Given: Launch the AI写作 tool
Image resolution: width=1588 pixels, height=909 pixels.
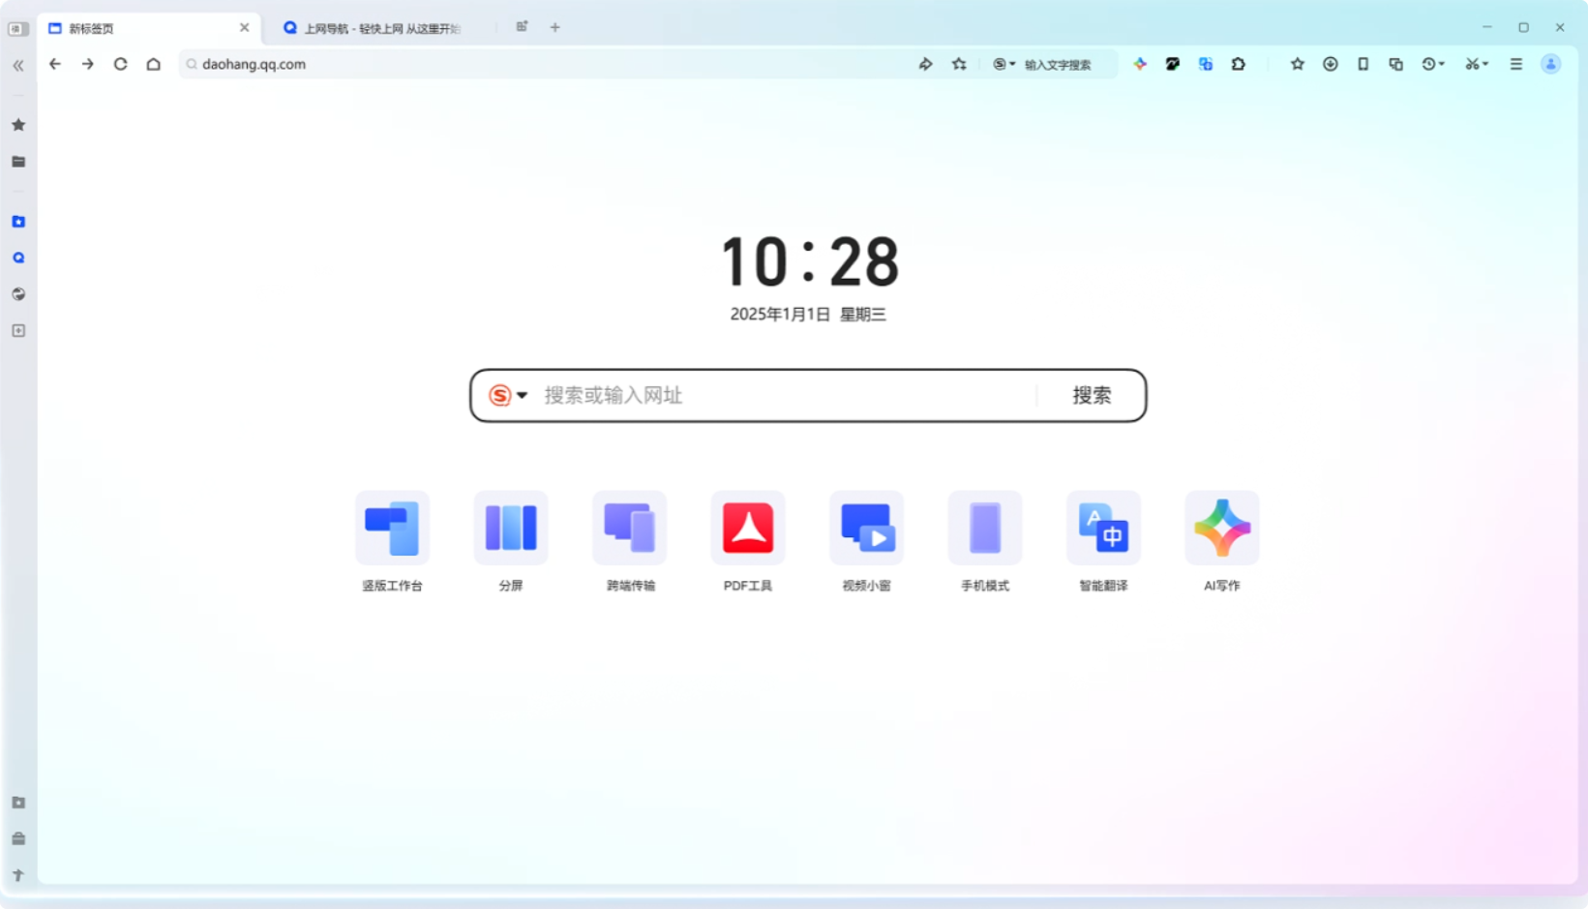Looking at the screenshot, I should (x=1221, y=529).
